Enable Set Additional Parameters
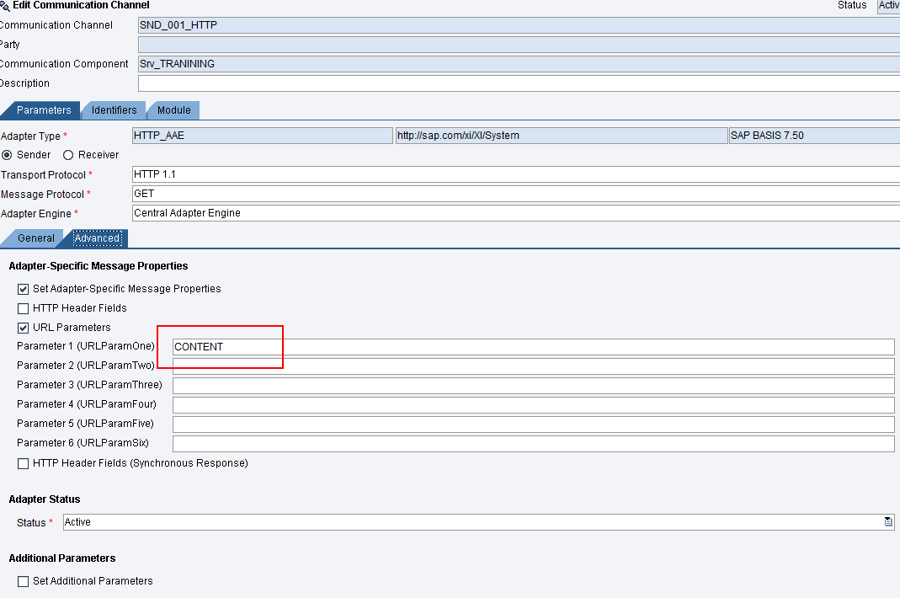The image size is (900, 598). point(23,580)
